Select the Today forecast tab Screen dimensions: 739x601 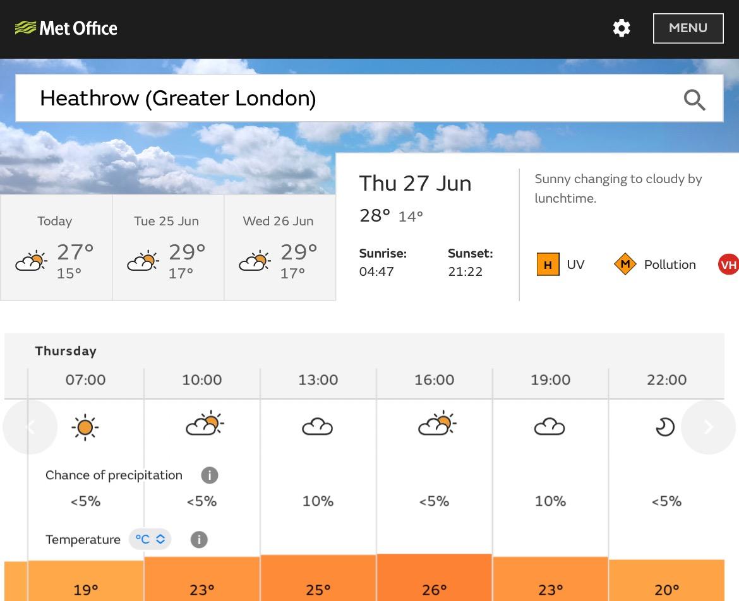click(56, 247)
